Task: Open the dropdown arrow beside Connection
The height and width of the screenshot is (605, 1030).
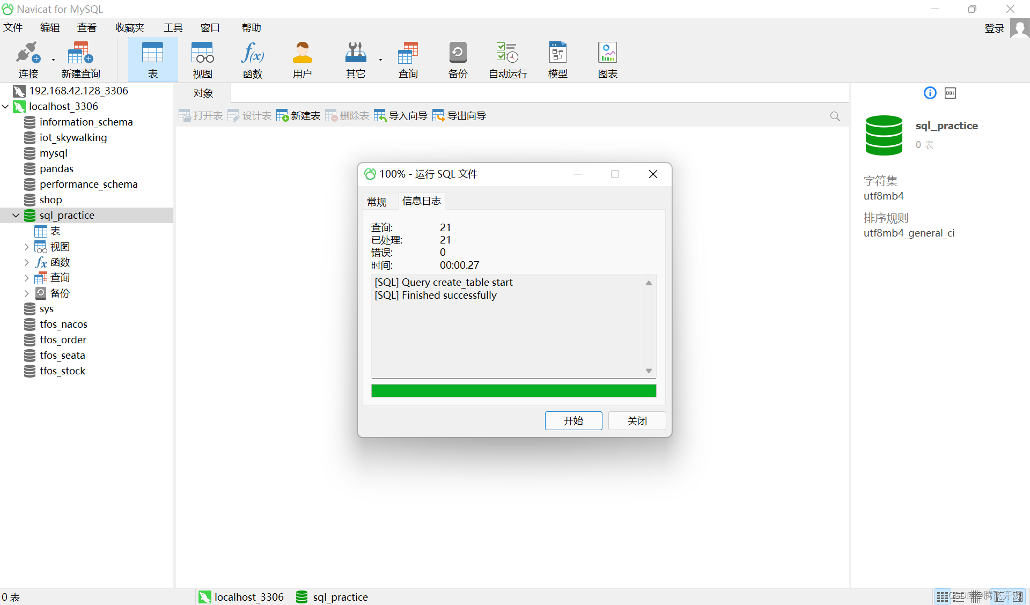Action: click(53, 60)
